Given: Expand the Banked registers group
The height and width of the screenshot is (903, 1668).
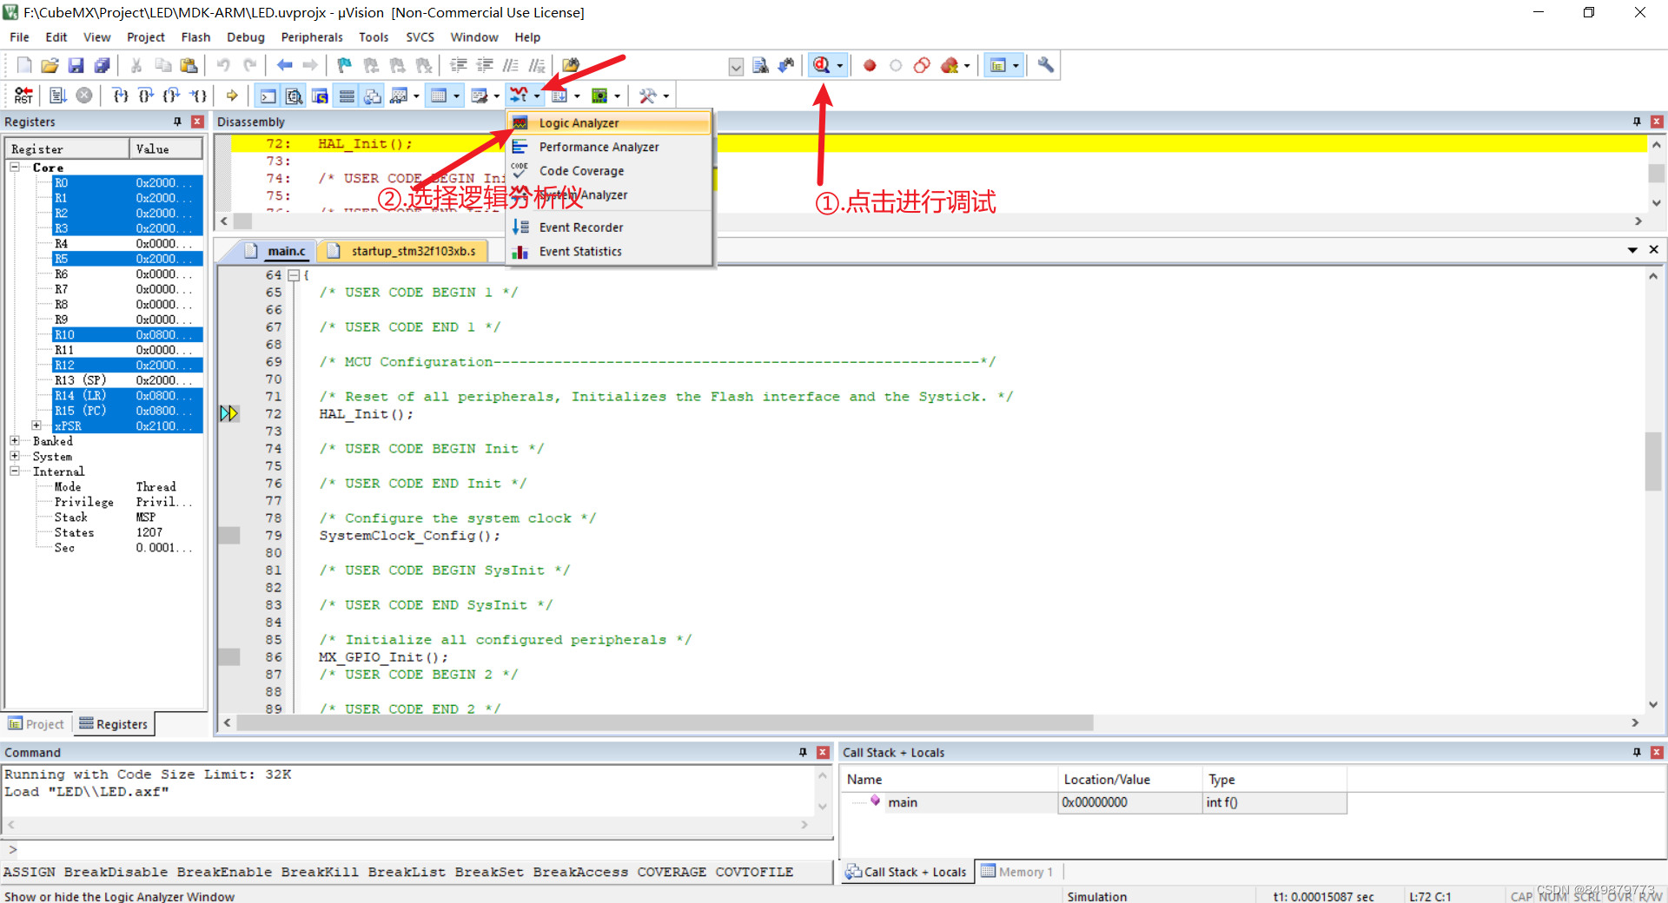Looking at the screenshot, I should pos(14,441).
